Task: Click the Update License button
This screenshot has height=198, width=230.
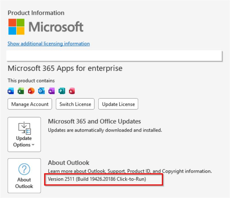Action: [118, 104]
